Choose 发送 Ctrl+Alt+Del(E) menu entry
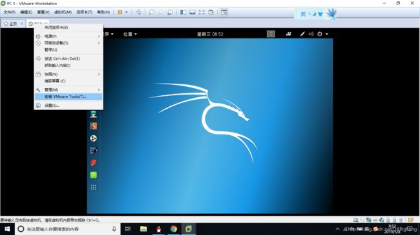Viewport: 420px width, 235px height. coord(68,59)
